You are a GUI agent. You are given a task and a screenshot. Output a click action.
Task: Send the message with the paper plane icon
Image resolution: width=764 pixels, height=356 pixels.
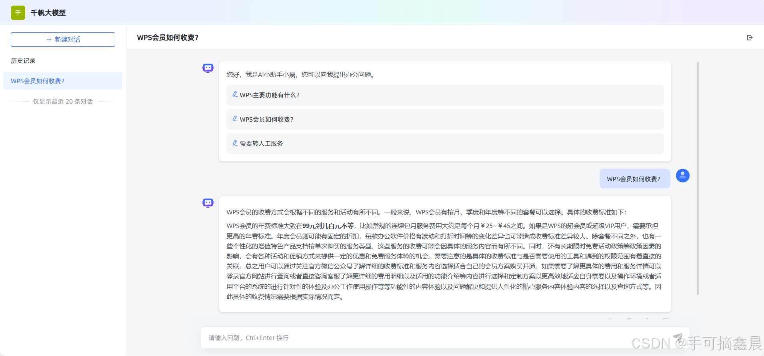click(x=678, y=337)
